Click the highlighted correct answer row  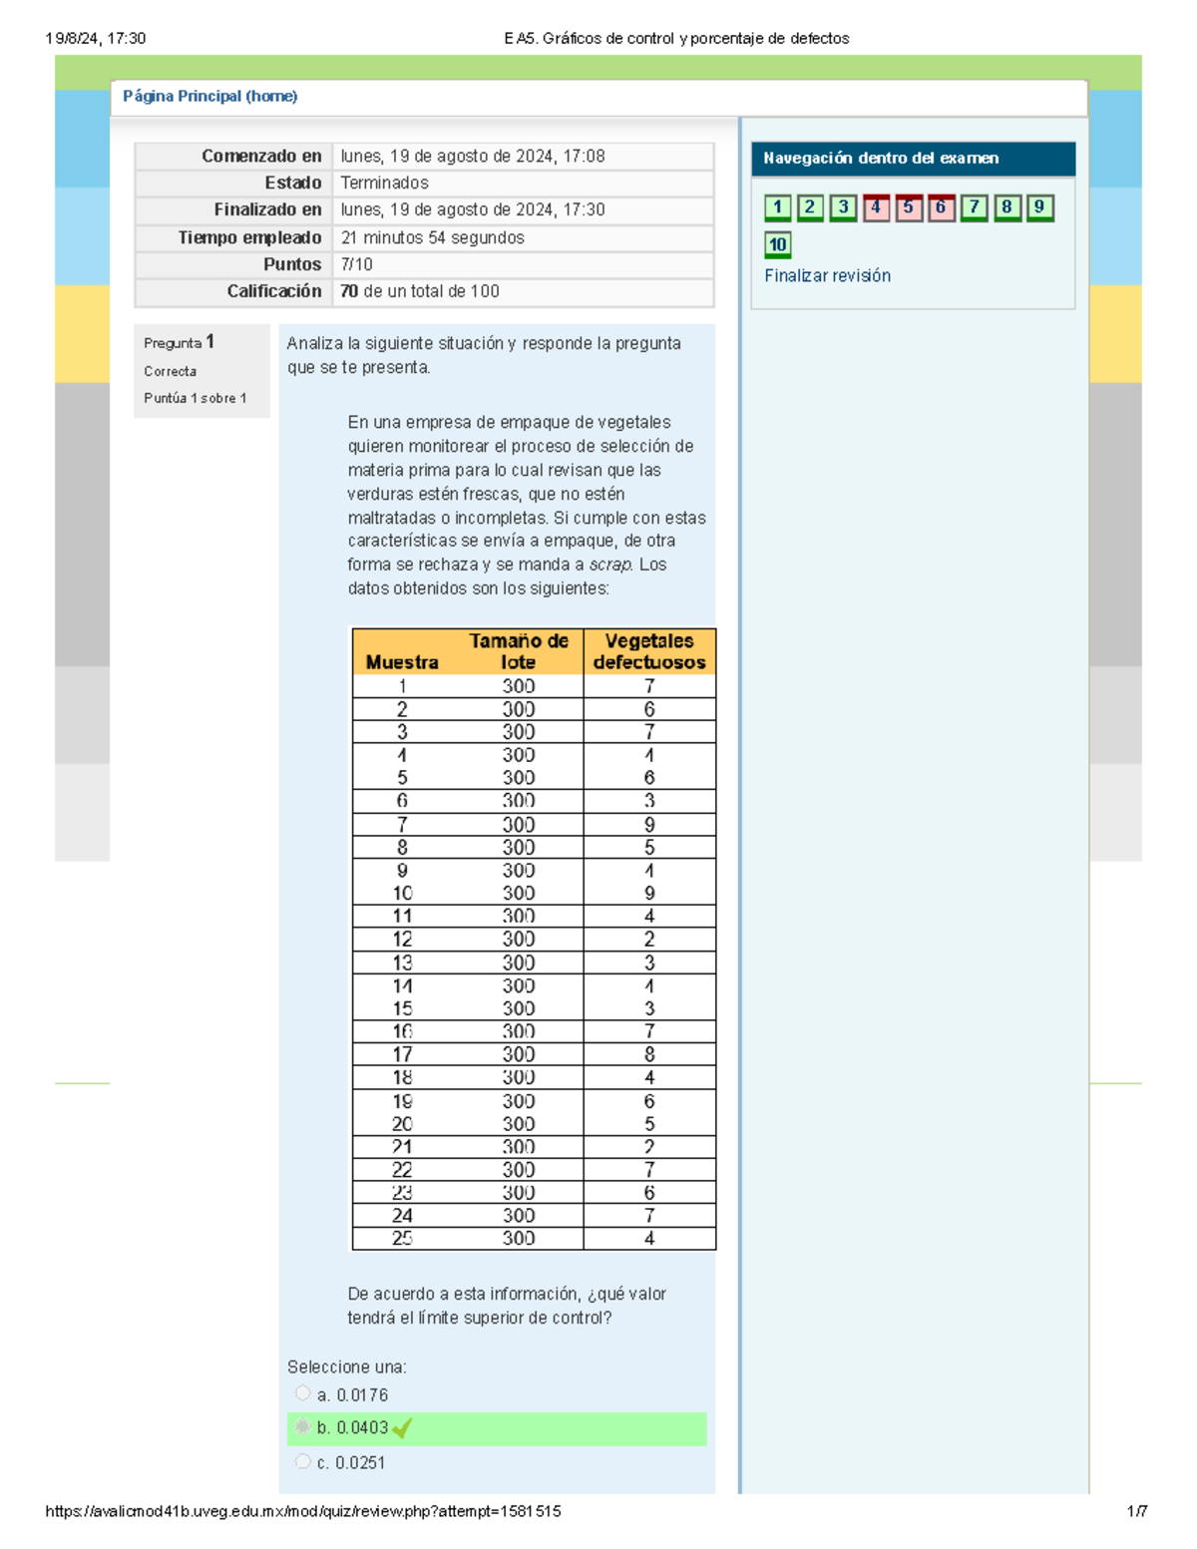pos(499,1428)
